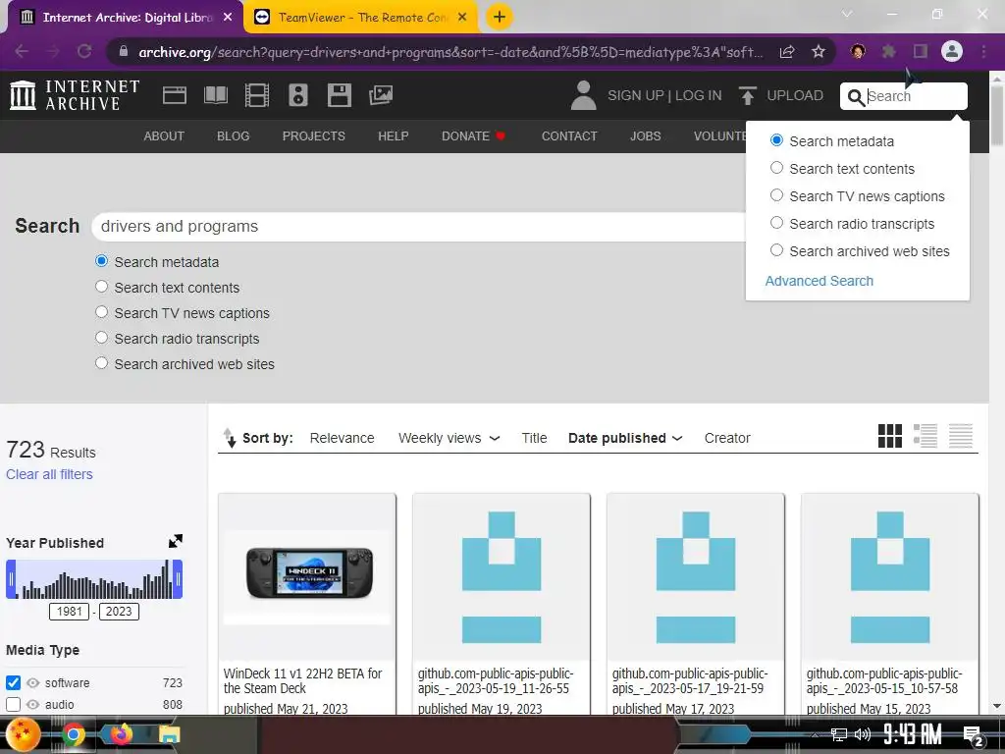
Task: Open Chrome tab search chevron
Action: (847, 14)
